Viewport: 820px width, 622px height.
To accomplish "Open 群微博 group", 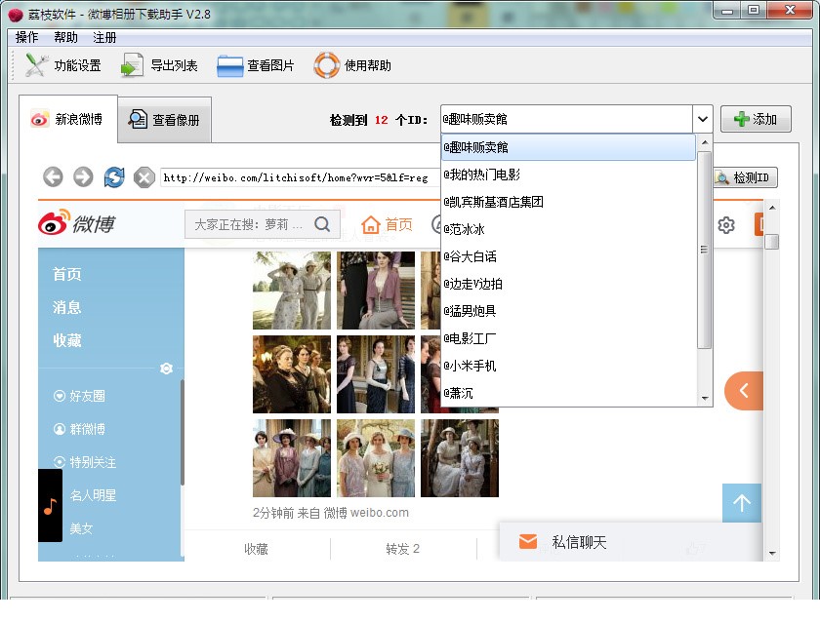I will (x=79, y=429).
